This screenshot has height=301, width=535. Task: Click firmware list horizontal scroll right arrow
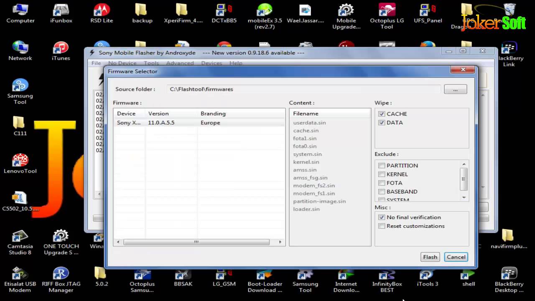pyautogui.click(x=280, y=242)
